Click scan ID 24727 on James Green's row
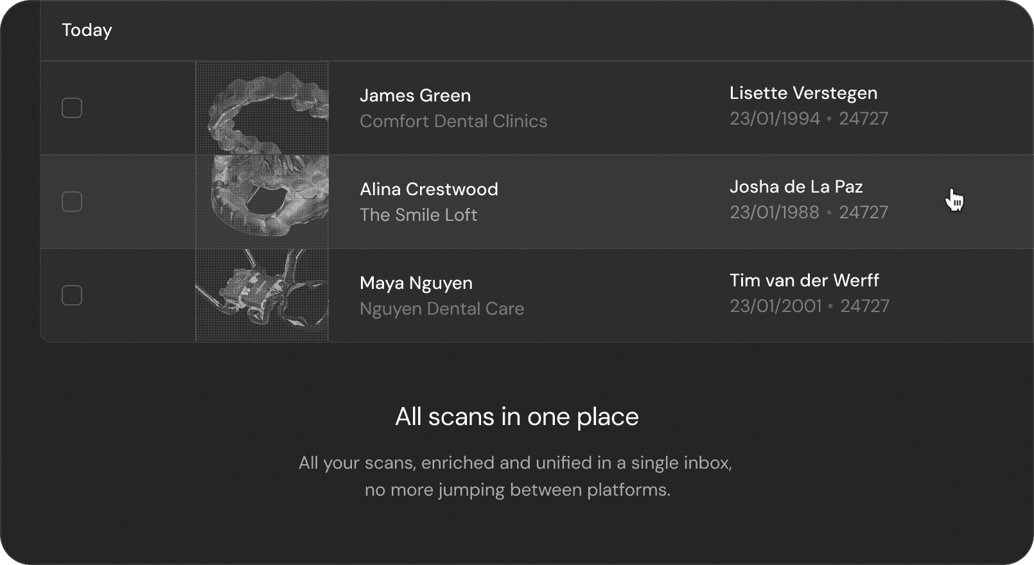1034x565 pixels. [x=864, y=118]
